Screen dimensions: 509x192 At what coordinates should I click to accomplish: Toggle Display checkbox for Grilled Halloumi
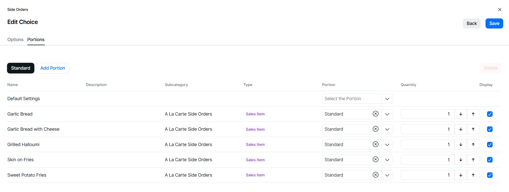pyautogui.click(x=490, y=145)
